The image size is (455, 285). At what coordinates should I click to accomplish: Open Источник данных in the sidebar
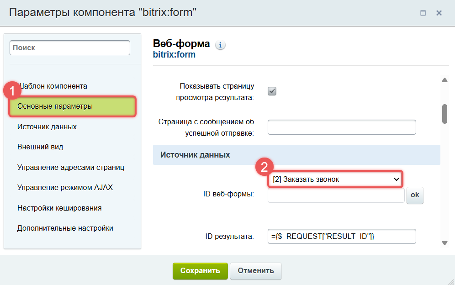pos(47,127)
